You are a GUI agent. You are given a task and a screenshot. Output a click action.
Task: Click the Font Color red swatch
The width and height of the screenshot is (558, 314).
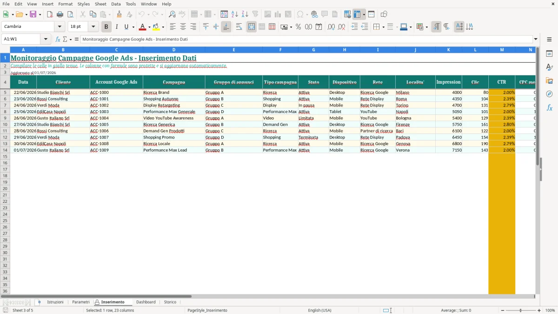pyautogui.click(x=143, y=27)
